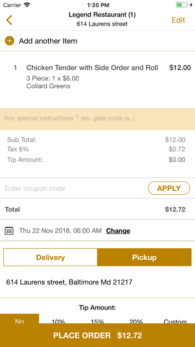Viewport: 195px width, 347px height.
Task: Tap the Wi-Fi signal icon
Action: [27, 5]
